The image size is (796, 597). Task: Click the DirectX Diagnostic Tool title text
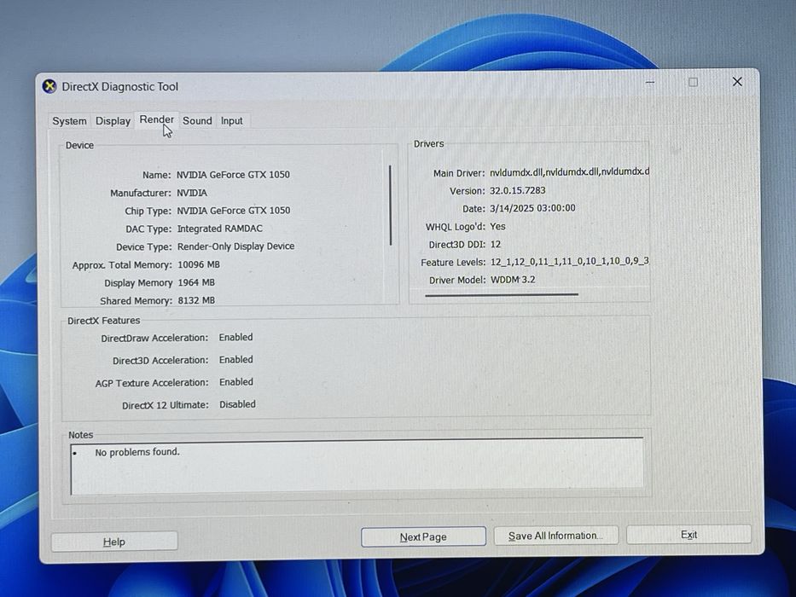tap(119, 87)
